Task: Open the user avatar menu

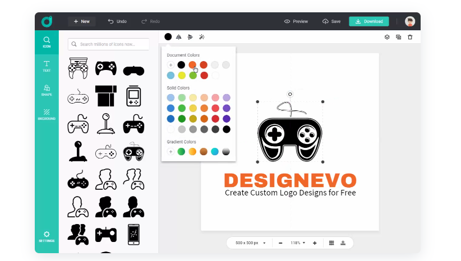Action: 410,21
